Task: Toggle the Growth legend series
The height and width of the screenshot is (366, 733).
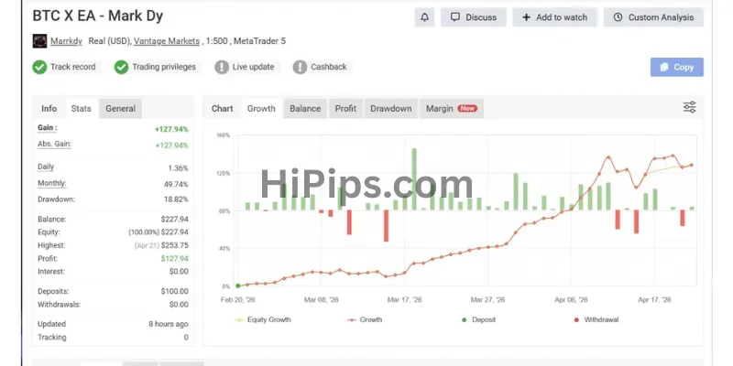Action: (365, 319)
